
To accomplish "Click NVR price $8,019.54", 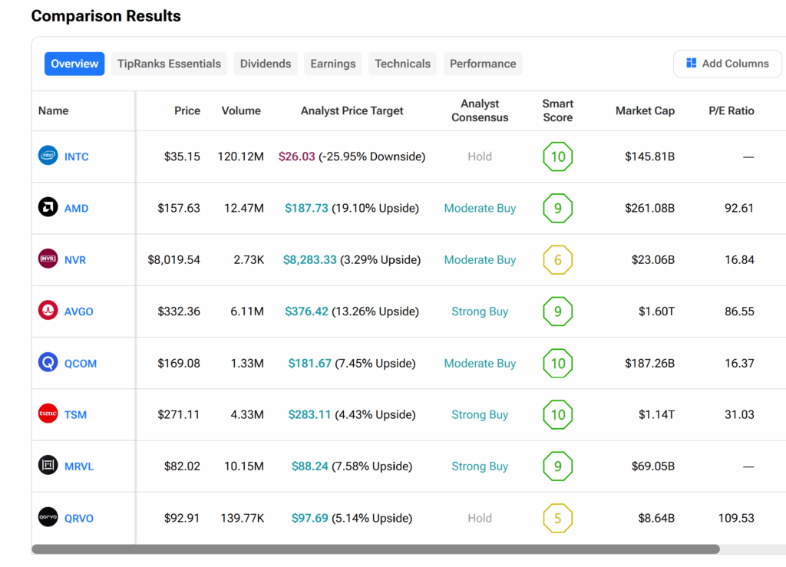I will (174, 260).
